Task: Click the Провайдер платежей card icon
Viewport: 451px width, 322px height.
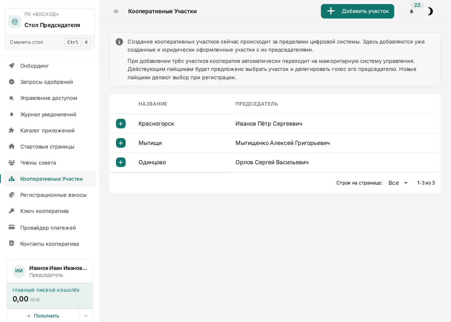Action: [x=12, y=227]
